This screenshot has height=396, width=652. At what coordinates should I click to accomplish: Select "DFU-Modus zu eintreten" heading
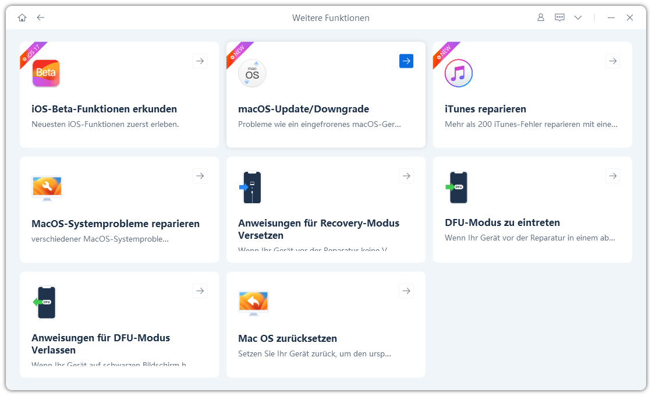pos(502,222)
